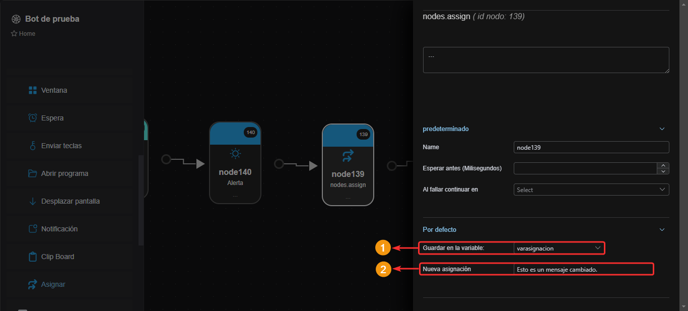Click the assign icon on node139
688x311 pixels.
(x=348, y=156)
